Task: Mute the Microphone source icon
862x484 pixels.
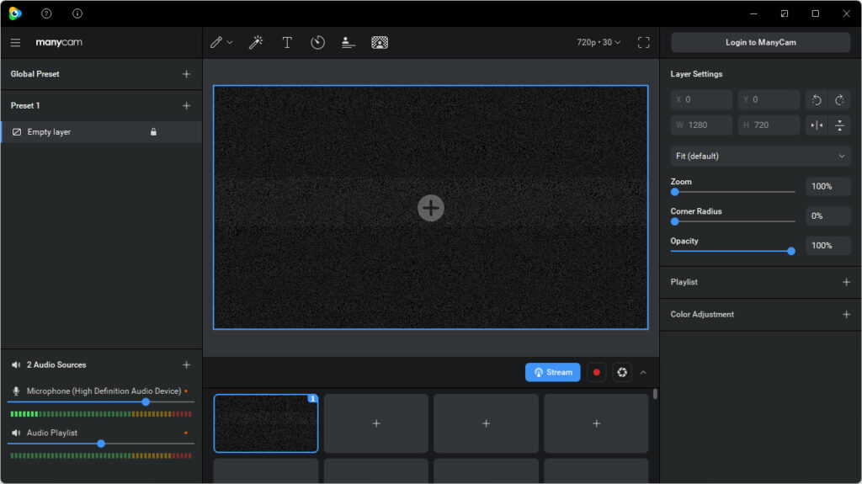Action: point(16,391)
